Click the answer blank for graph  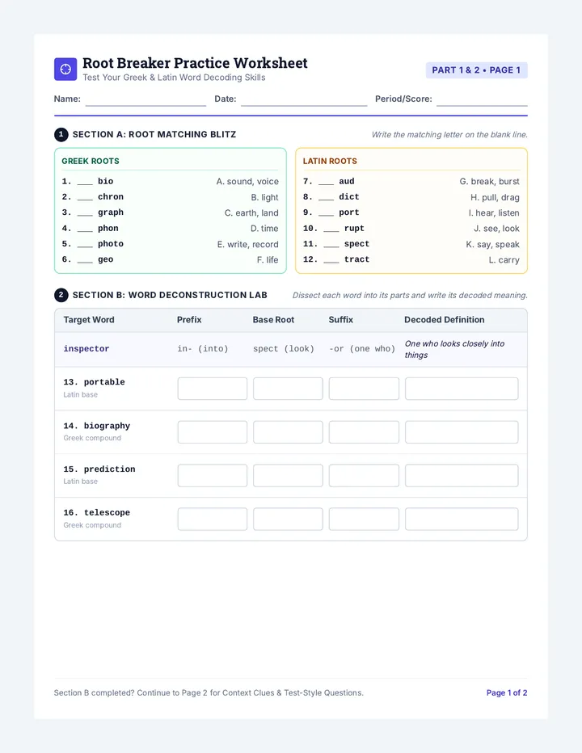pos(85,215)
